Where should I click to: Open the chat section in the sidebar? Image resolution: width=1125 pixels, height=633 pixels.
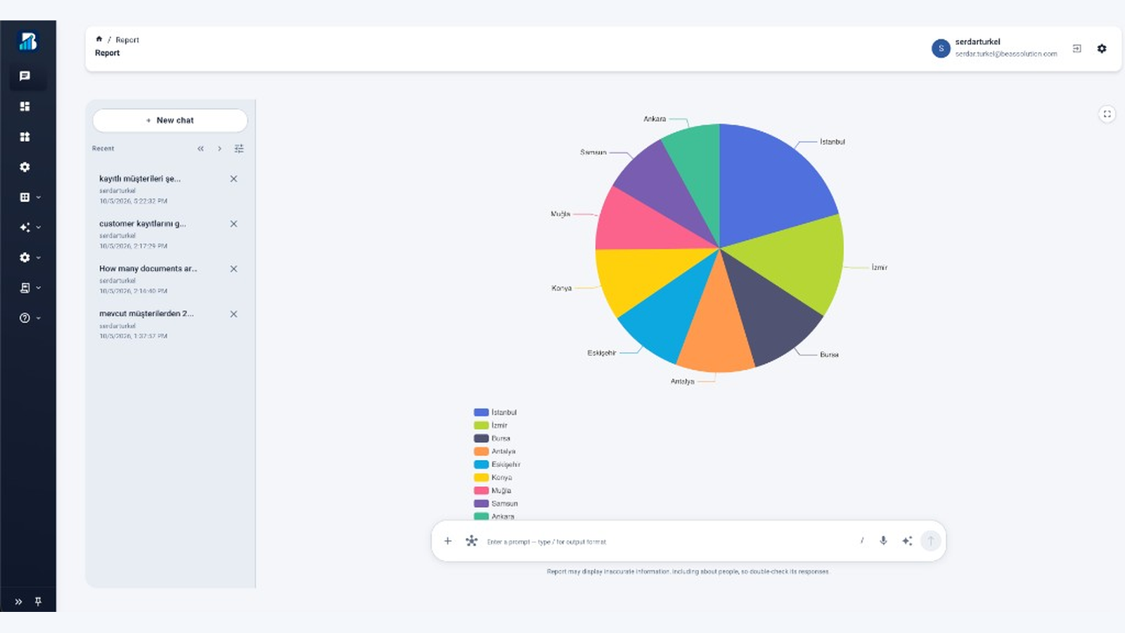[25, 76]
